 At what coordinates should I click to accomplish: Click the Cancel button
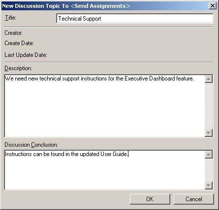194,199
